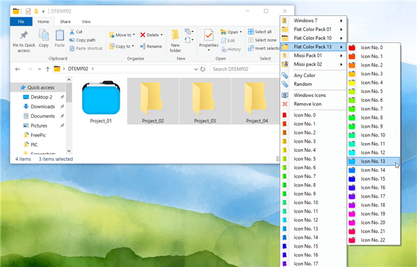Open Pictures in the navigation pane

click(x=39, y=126)
